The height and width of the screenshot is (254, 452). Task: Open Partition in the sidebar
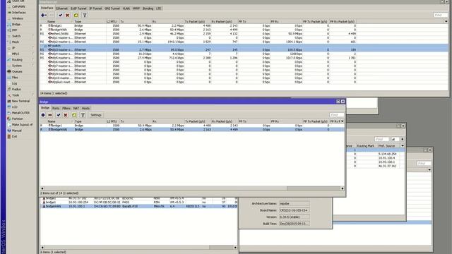pos(17,119)
